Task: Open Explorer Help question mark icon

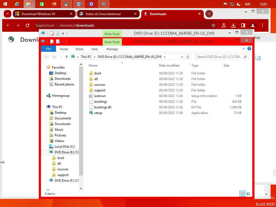Action: (x=249, y=49)
